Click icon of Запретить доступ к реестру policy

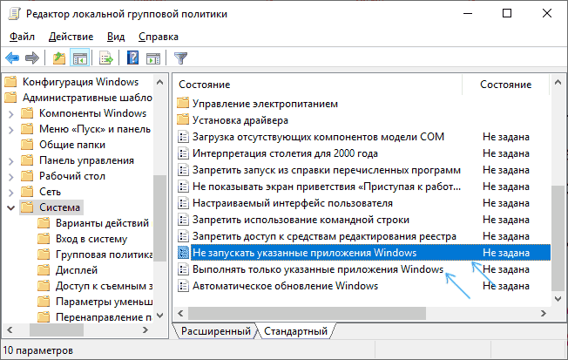[183, 236]
